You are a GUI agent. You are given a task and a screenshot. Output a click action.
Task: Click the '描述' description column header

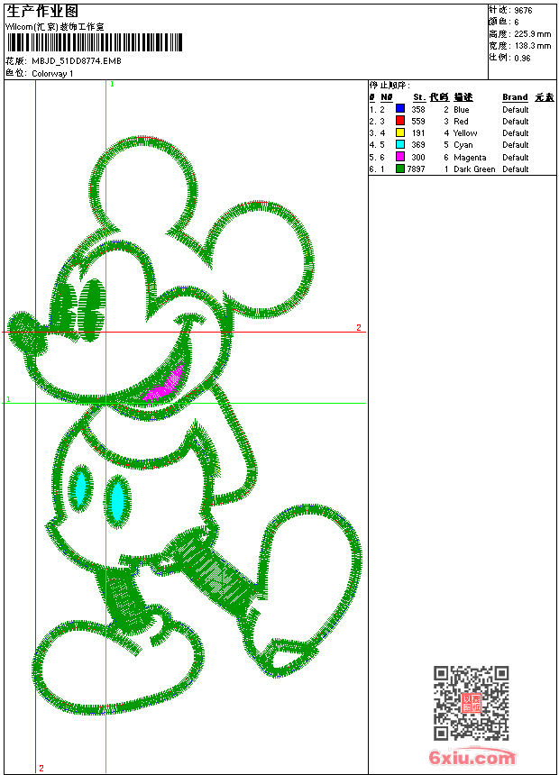(463, 97)
